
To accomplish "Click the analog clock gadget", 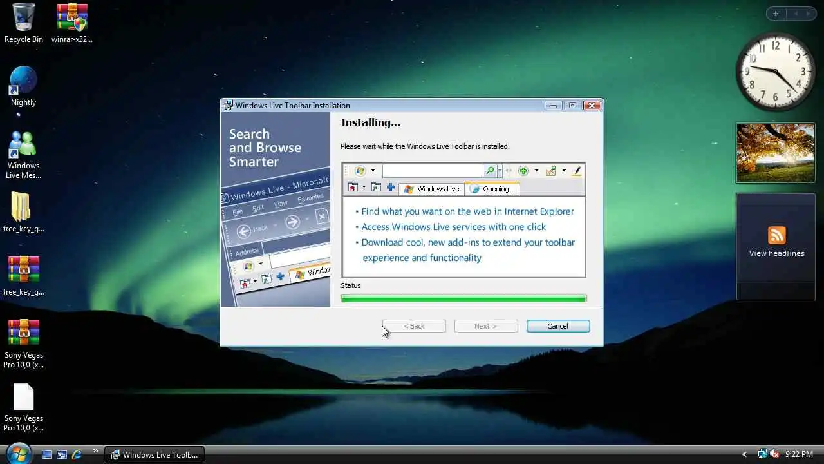I will [x=776, y=72].
